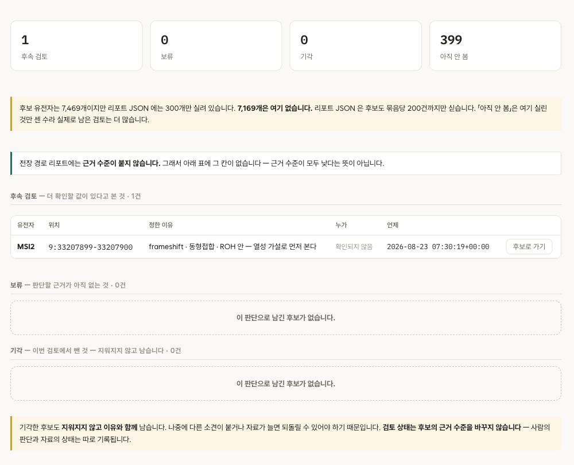Click the timestamp 2026-08-23 07:30:19+00:00
574x465 pixels.
pyautogui.click(x=438, y=247)
